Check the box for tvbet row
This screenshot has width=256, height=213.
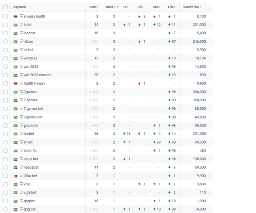pyautogui.click(x=5, y=25)
